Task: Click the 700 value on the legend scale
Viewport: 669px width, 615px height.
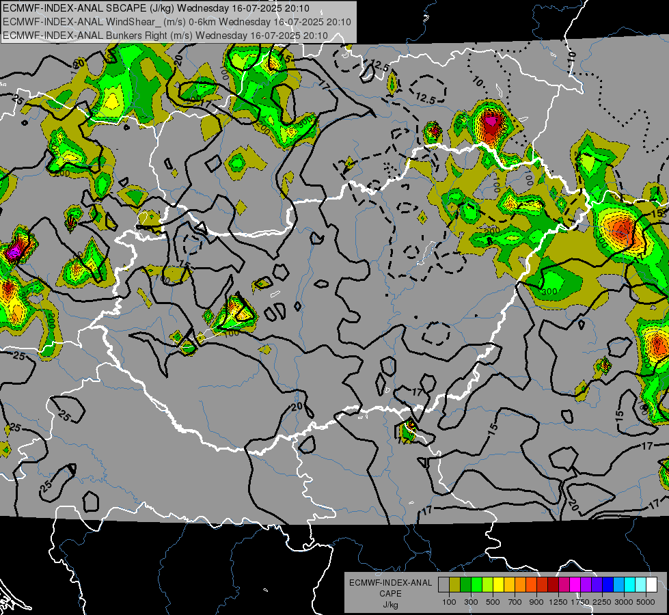Action: (x=515, y=602)
